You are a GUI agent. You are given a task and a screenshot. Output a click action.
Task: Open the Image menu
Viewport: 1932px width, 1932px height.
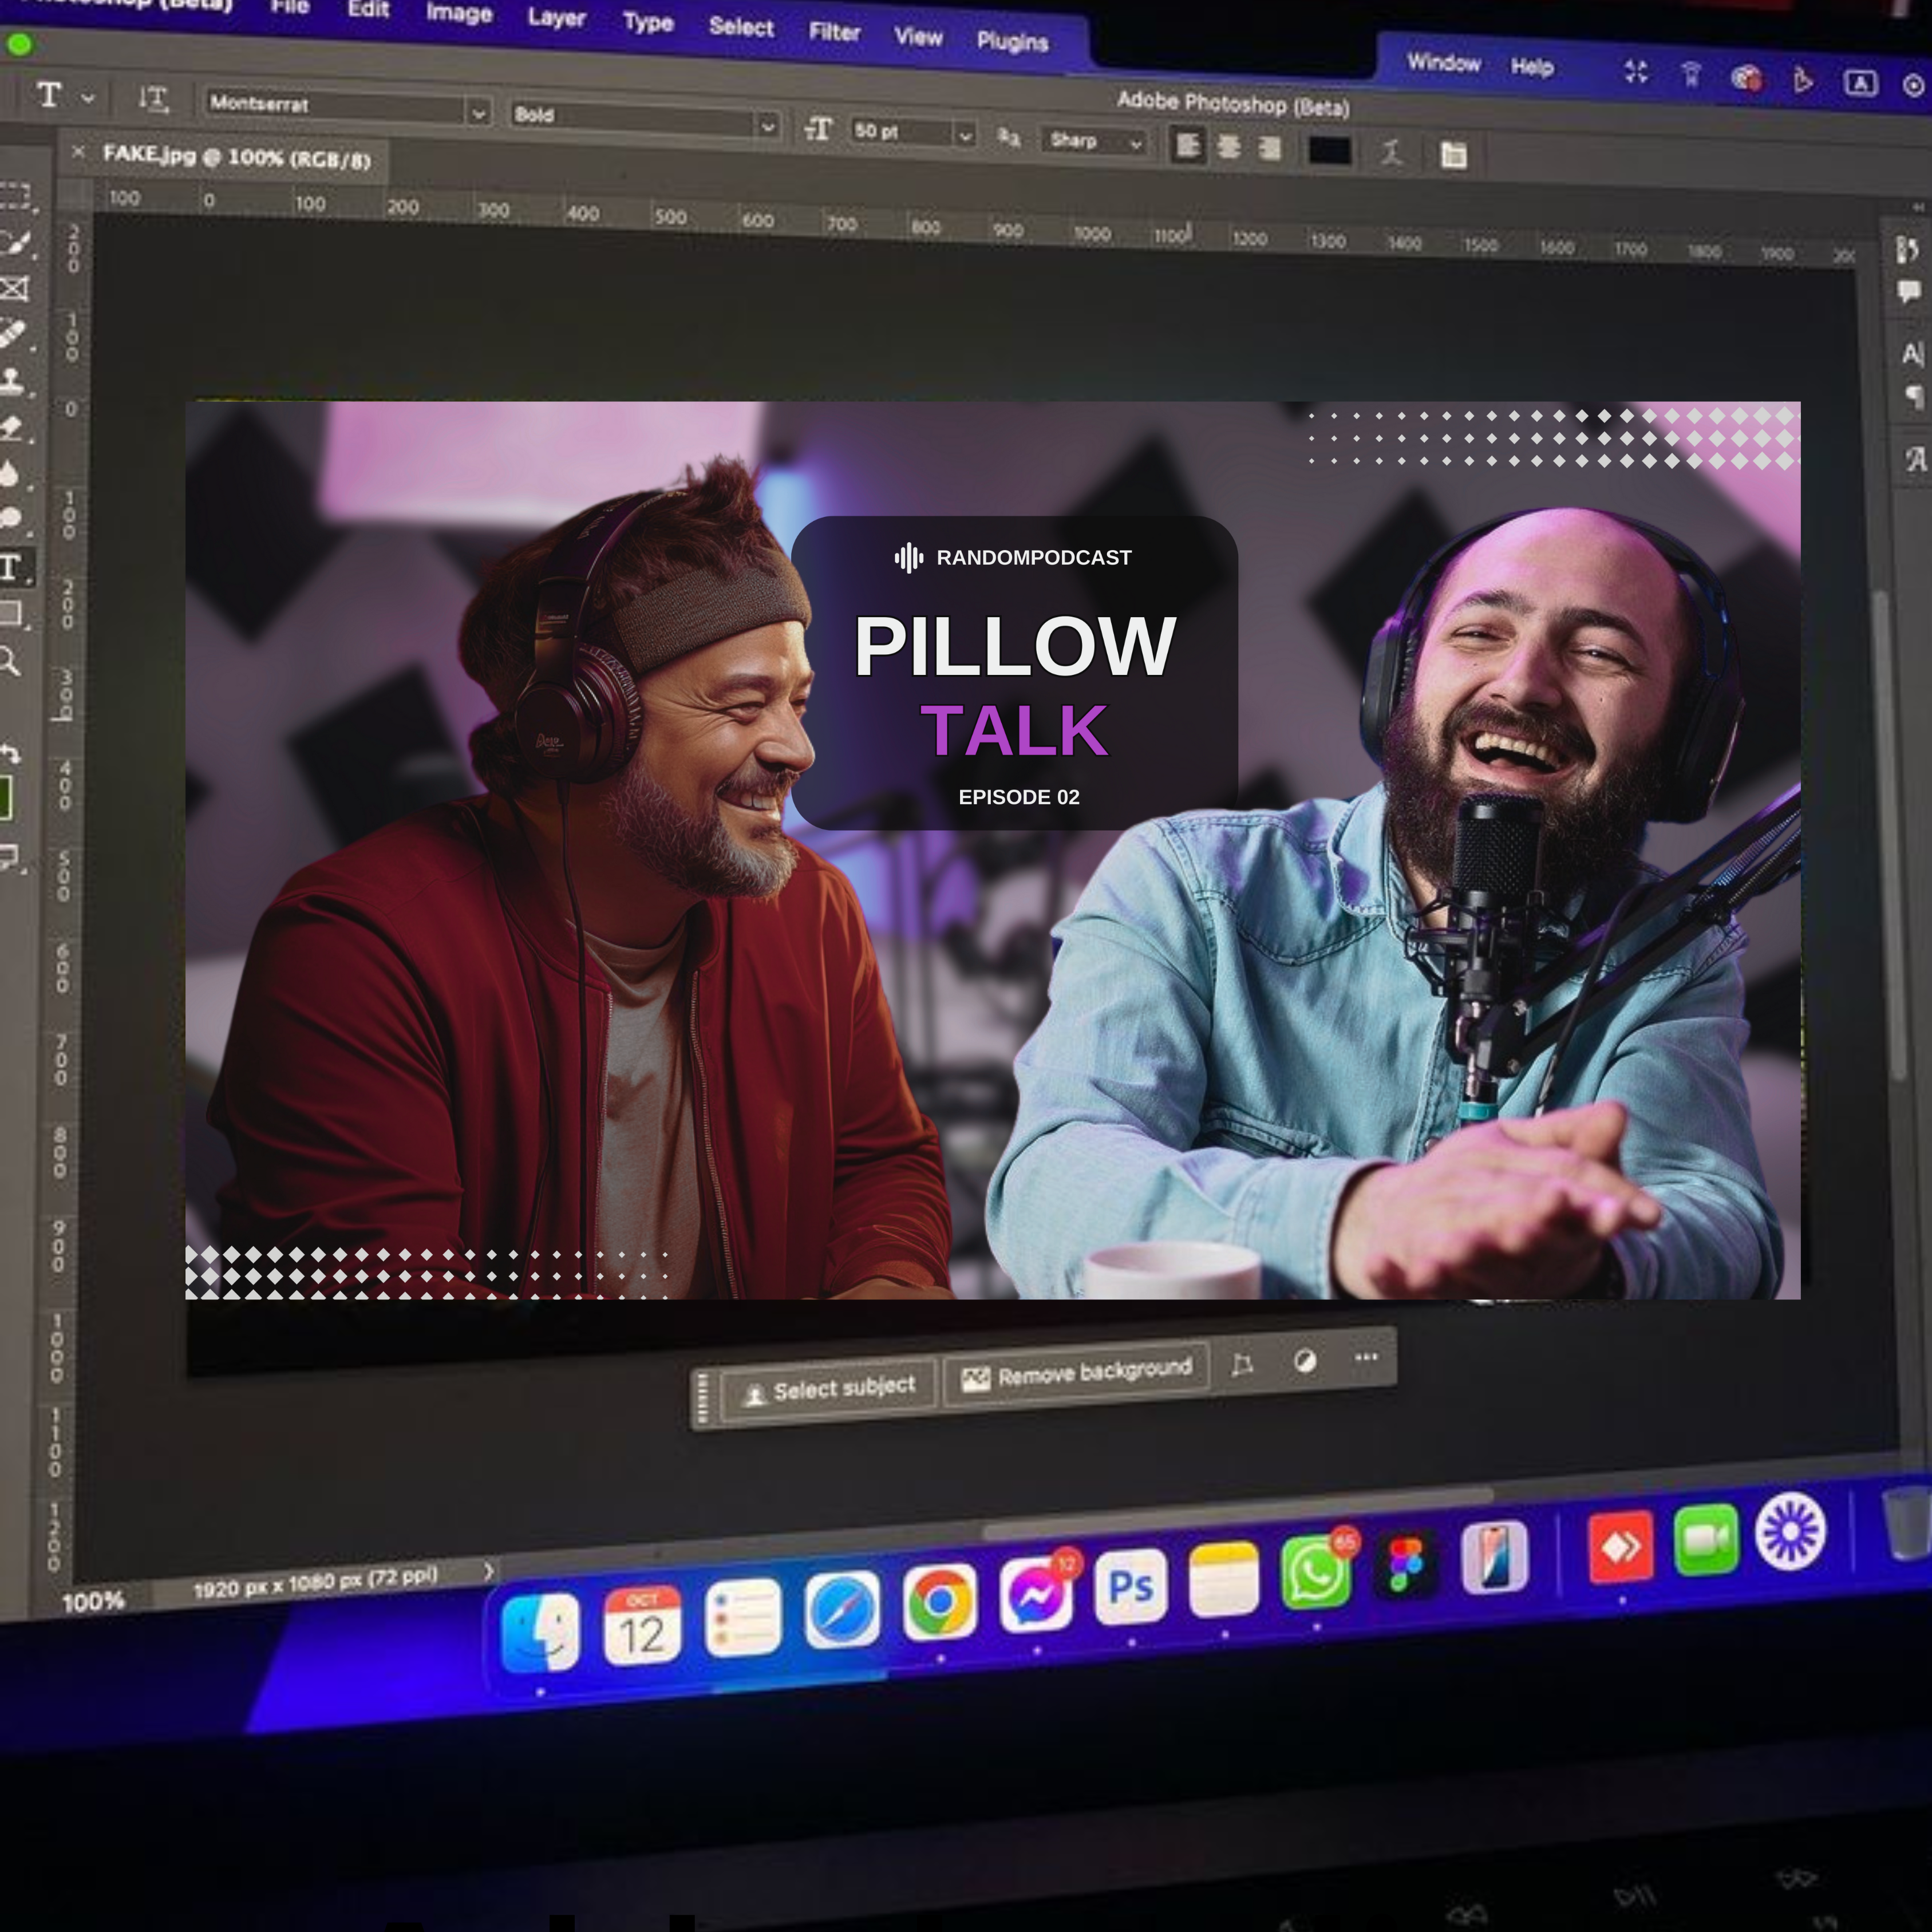pyautogui.click(x=459, y=13)
